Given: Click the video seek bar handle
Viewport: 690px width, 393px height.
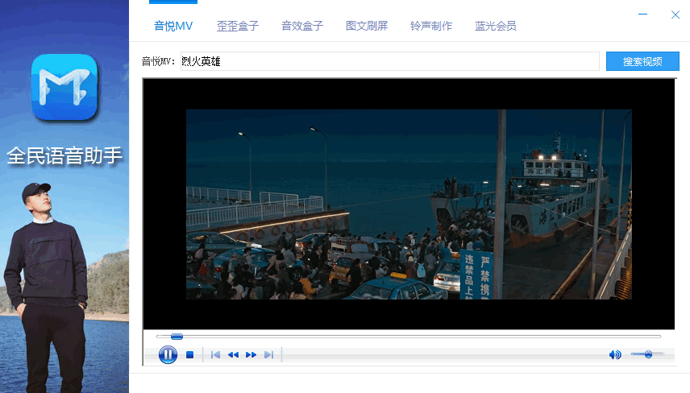Looking at the screenshot, I should (177, 337).
